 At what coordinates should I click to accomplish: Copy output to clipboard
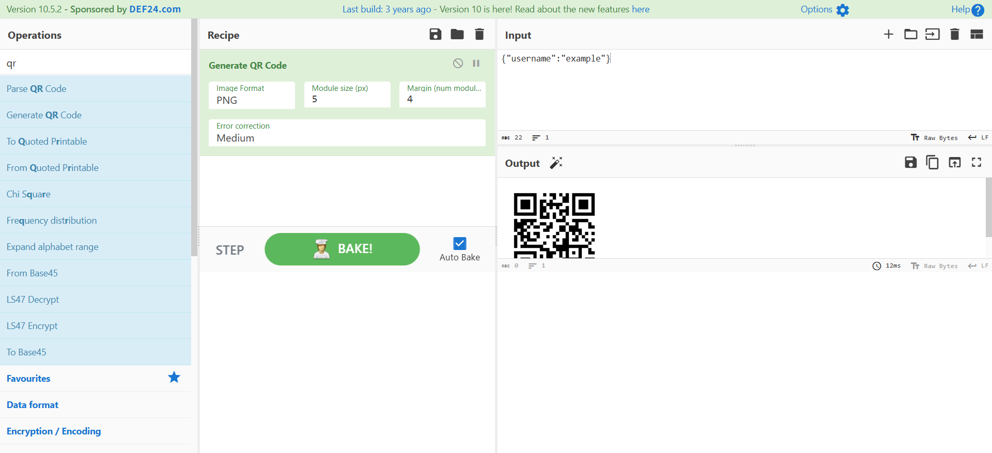click(933, 163)
